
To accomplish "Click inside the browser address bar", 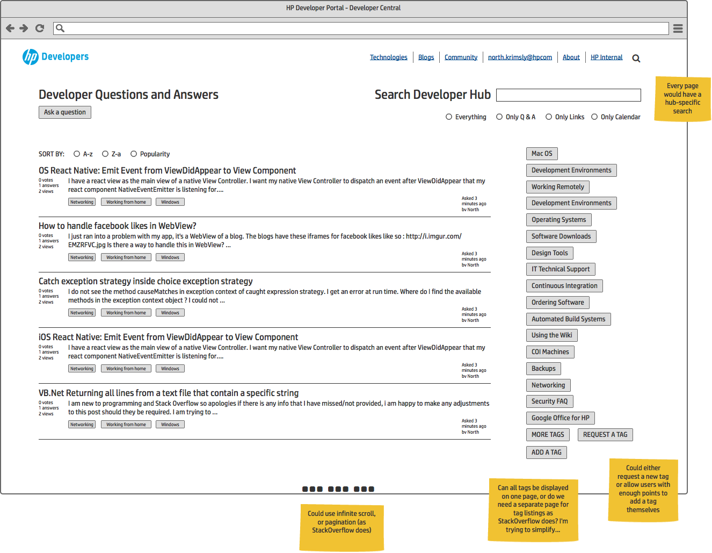I will coord(361,28).
